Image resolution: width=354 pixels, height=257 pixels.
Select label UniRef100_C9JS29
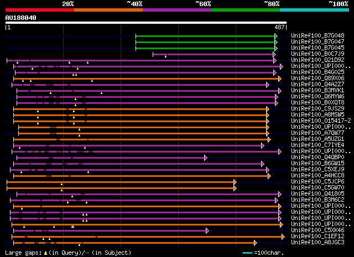(317, 108)
